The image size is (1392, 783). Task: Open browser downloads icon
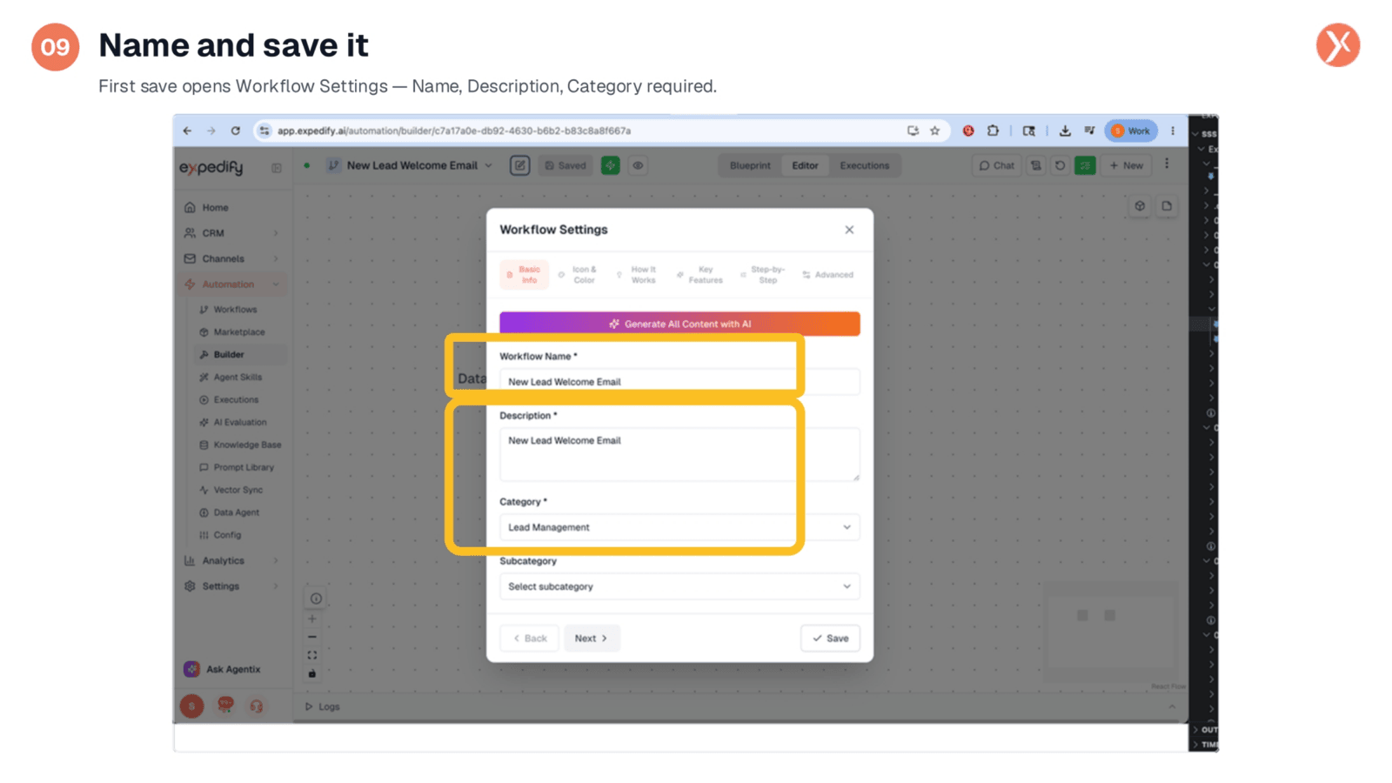click(x=1065, y=130)
